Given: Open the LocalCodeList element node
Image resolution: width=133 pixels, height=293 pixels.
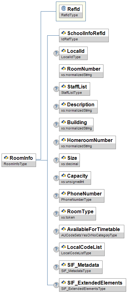Looking at the screenshot, I should click(82, 249).
